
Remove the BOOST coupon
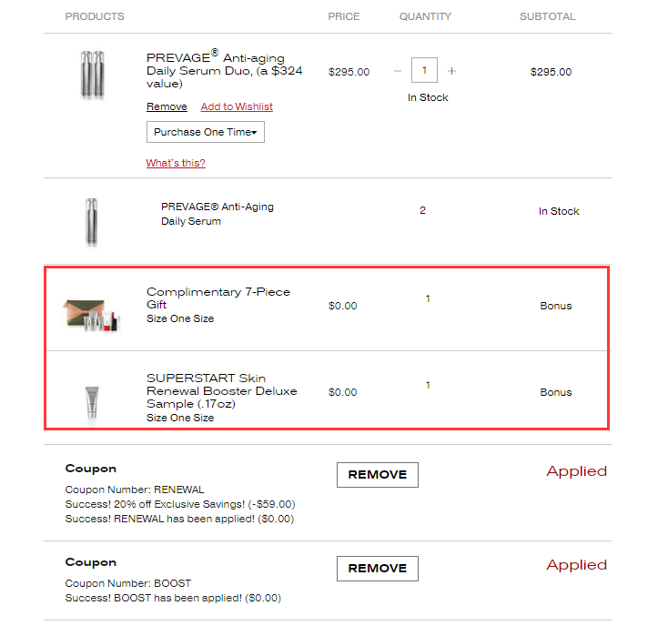point(378,569)
